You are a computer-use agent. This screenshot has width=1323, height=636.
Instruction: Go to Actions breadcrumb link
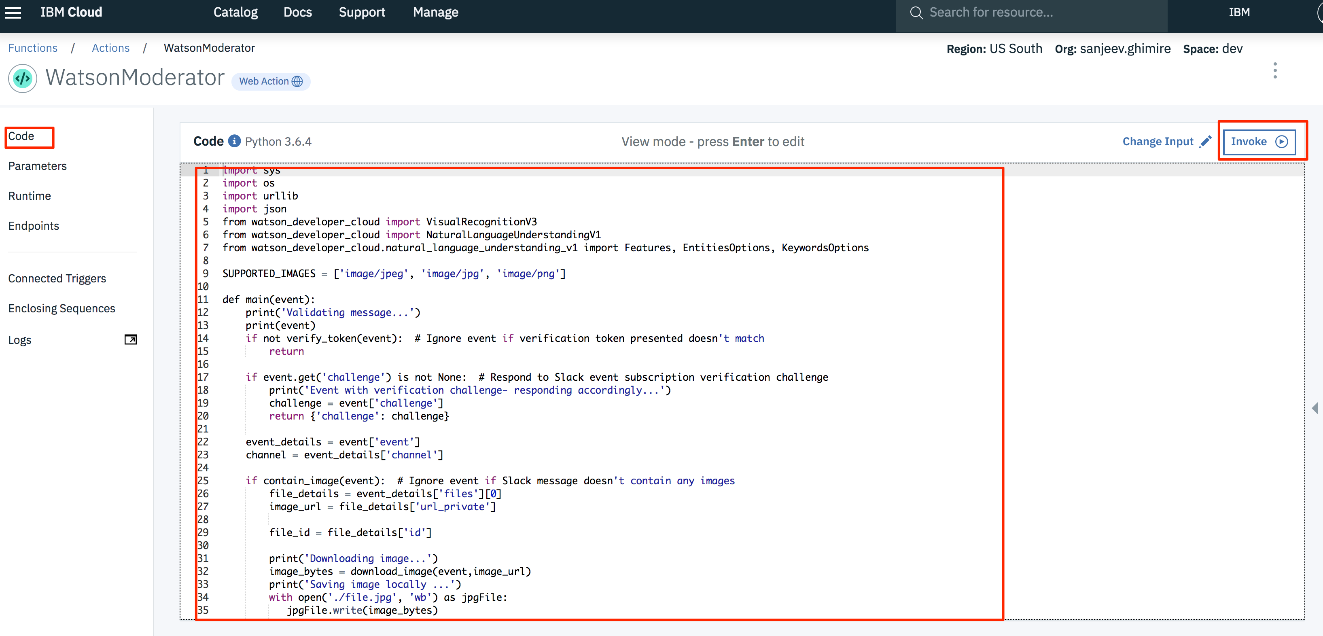[110, 48]
